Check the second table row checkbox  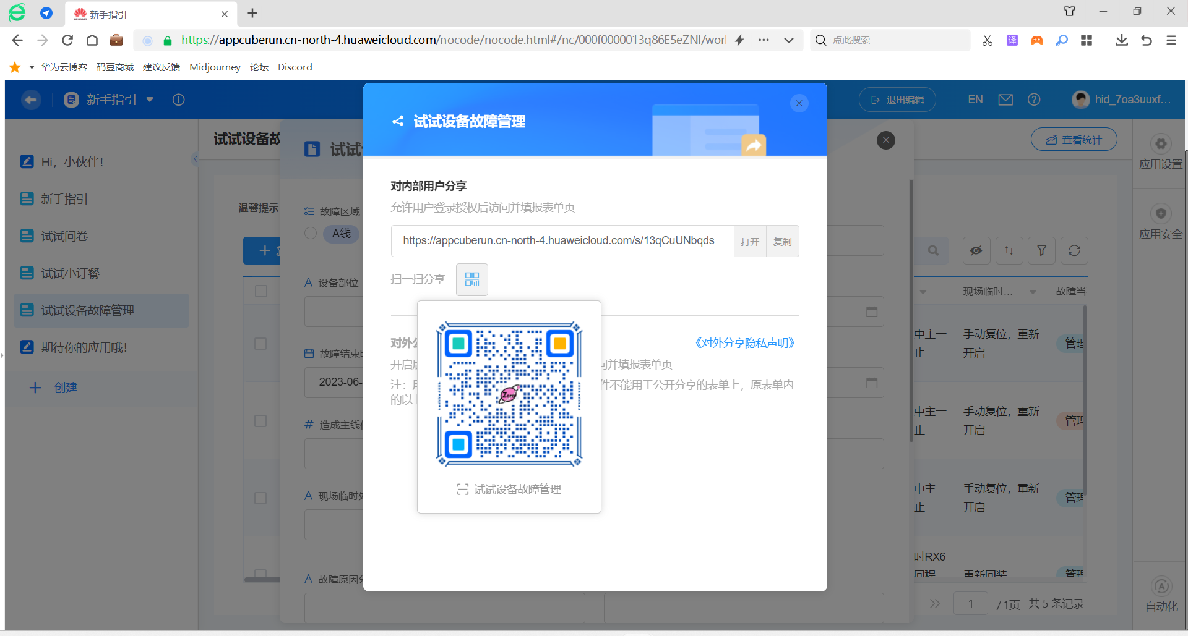(260, 421)
